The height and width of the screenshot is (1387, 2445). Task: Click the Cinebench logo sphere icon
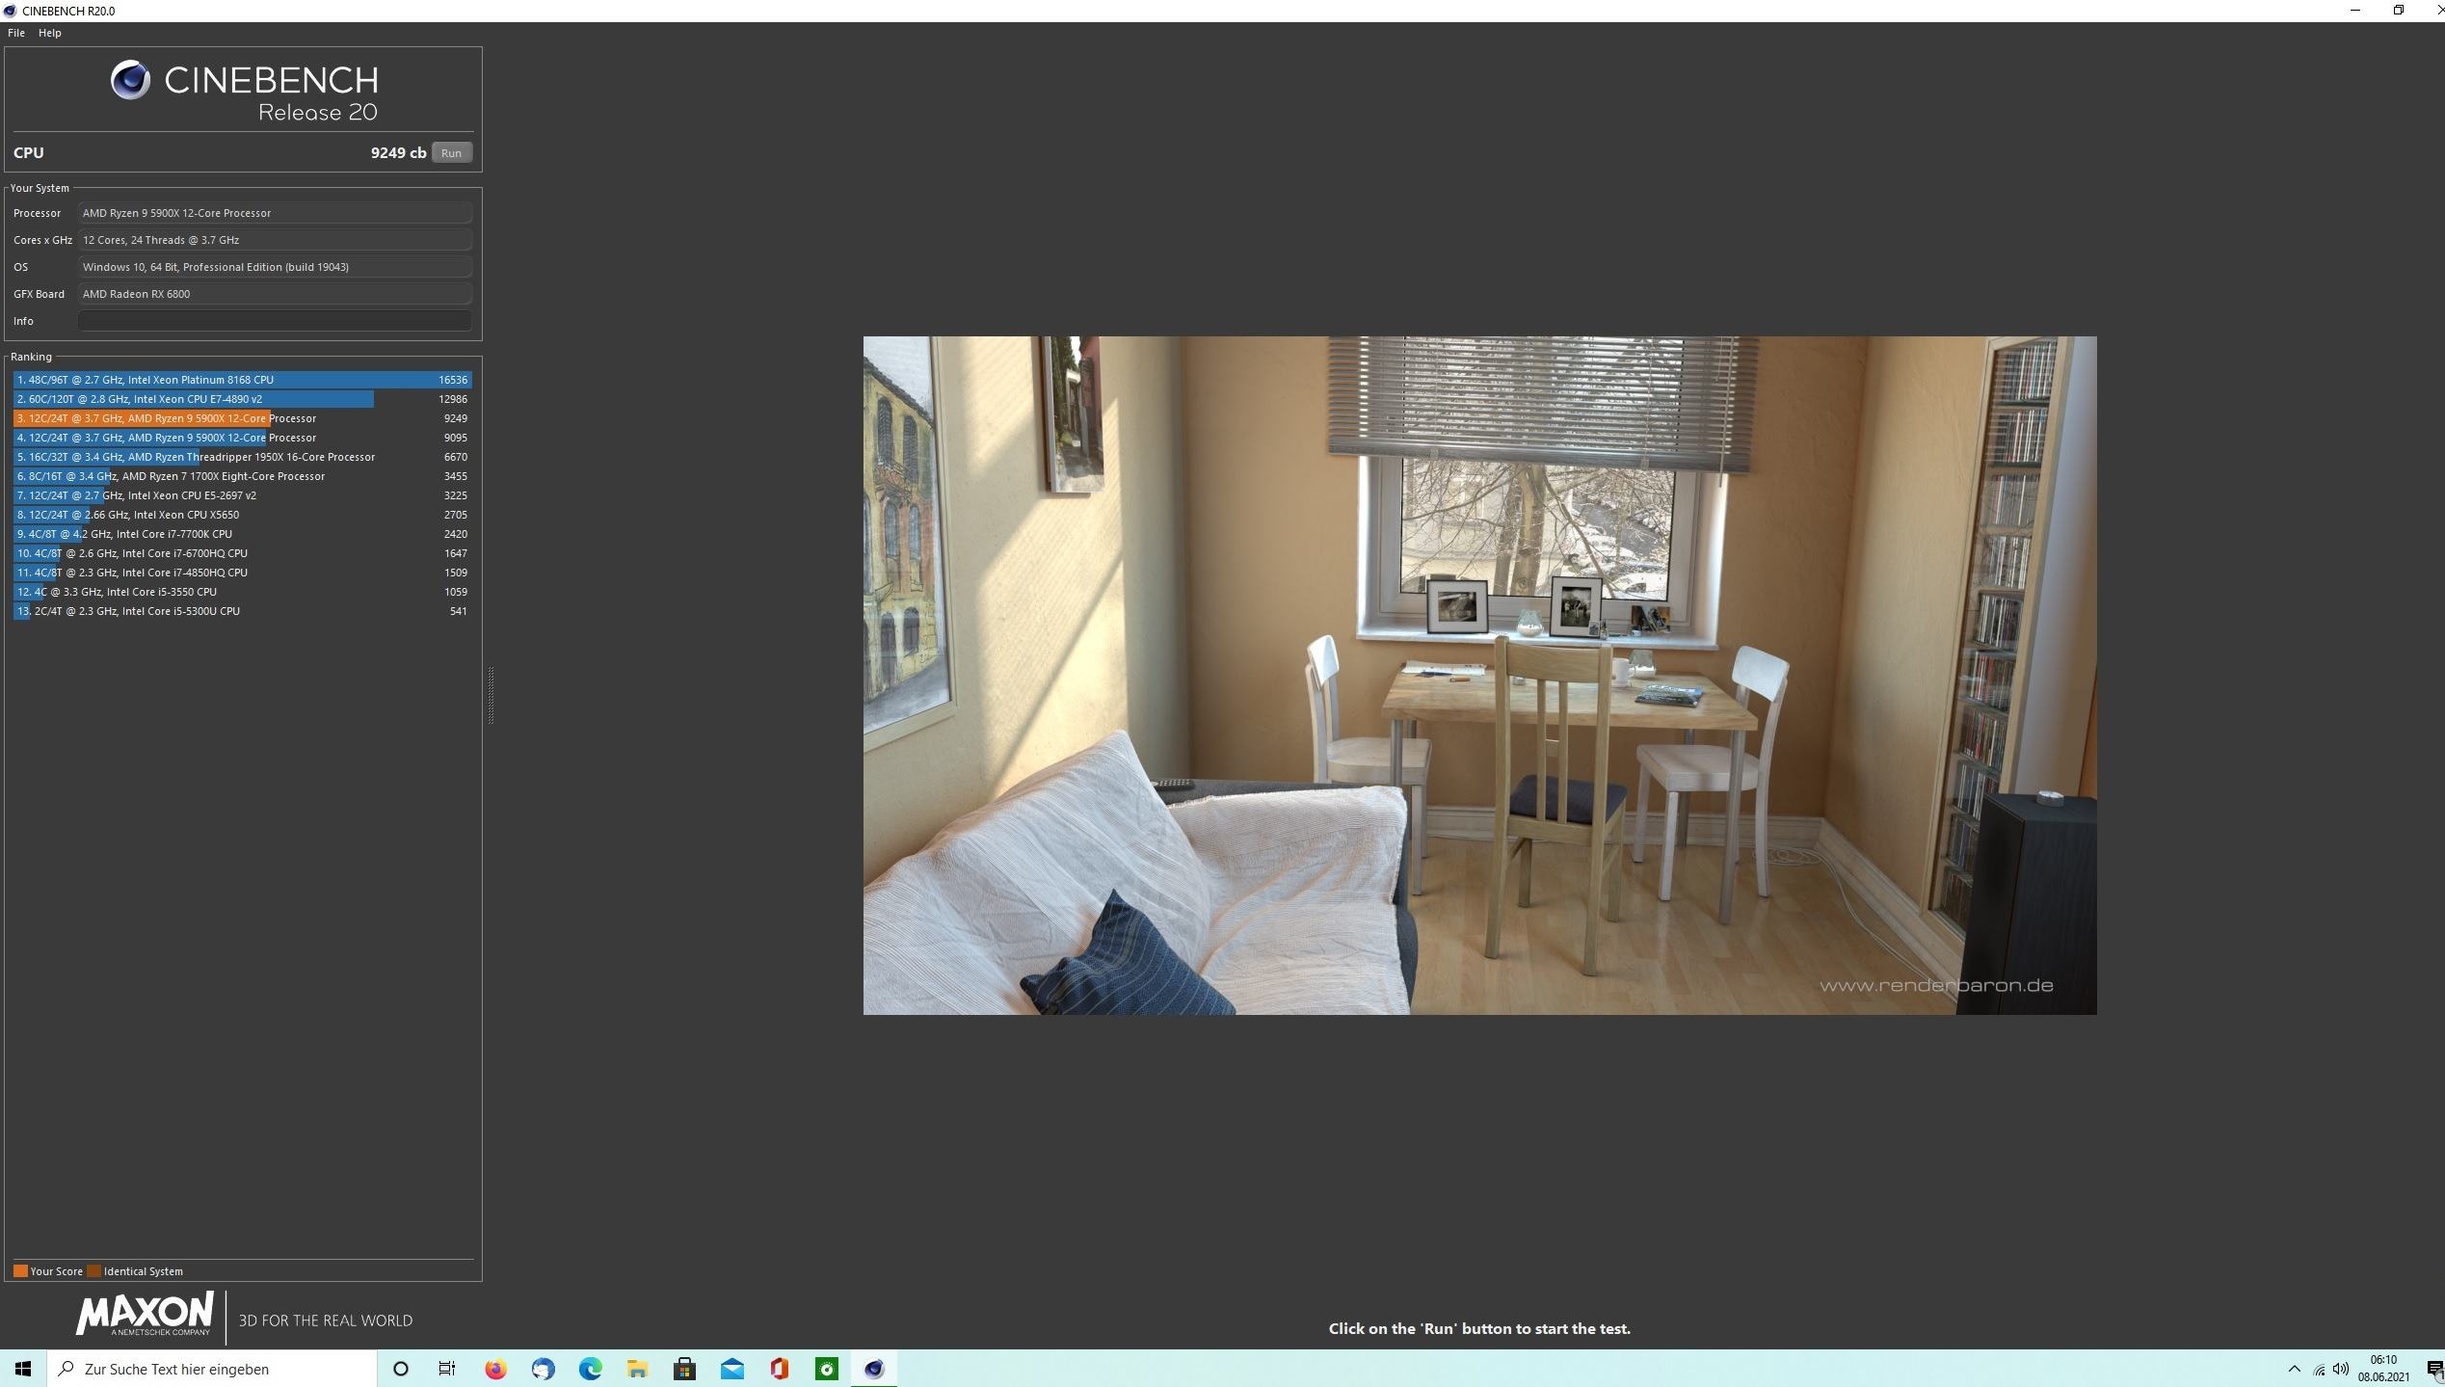[x=130, y=80]
